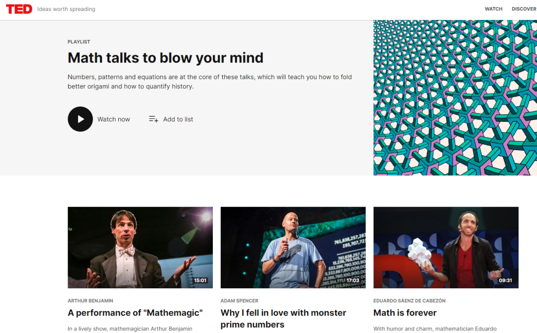Screen dimensions: 537x333
Task: Click the 15:01 duration badge
Action: (x=200, y=280)
